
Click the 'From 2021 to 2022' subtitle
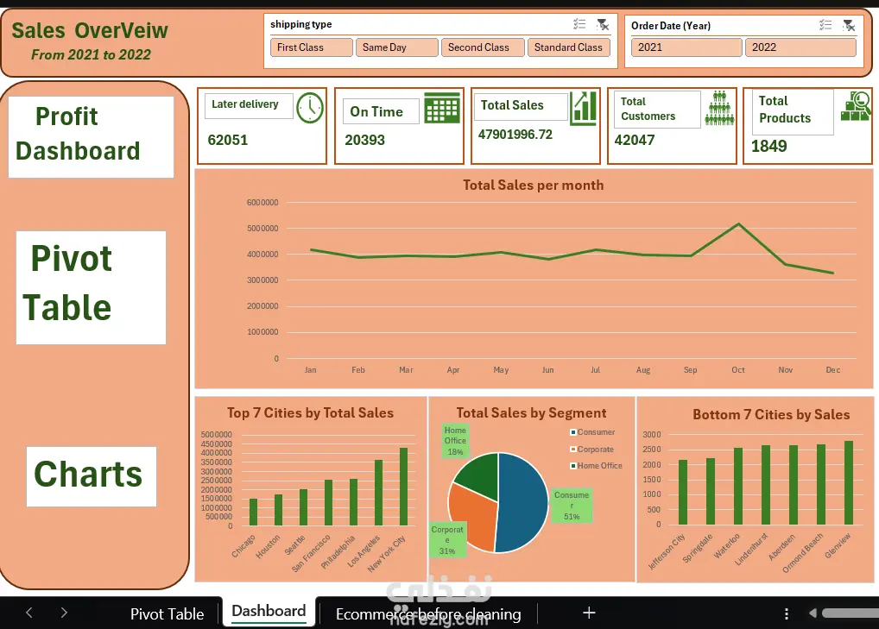tap(91, 55)
